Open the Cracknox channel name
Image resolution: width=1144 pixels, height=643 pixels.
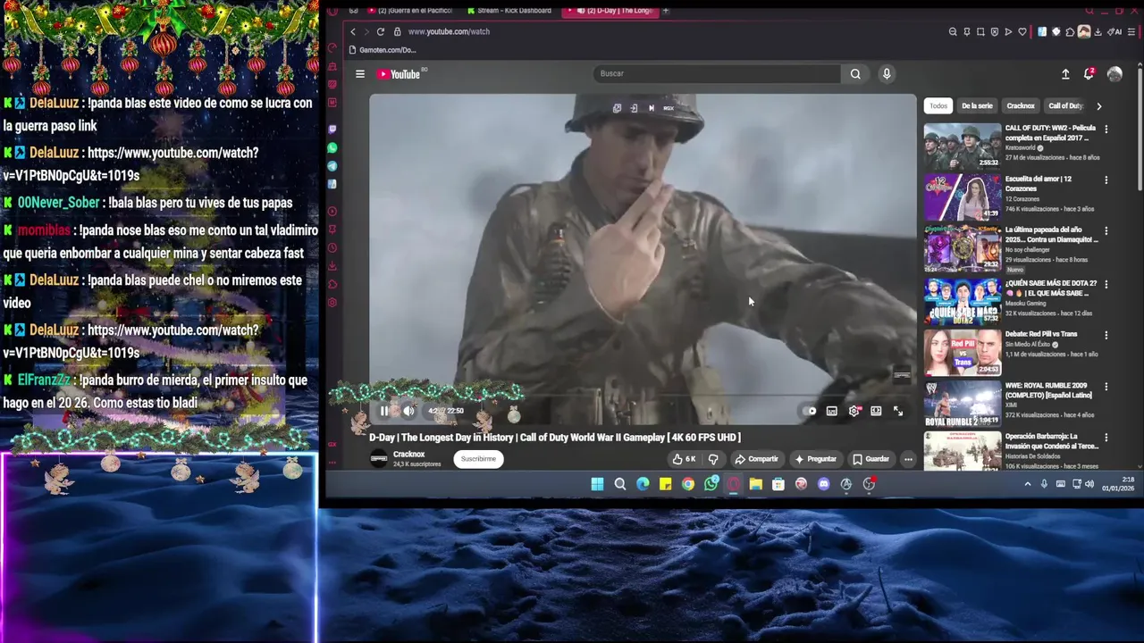pyautogui.click(x=408, y=455)
